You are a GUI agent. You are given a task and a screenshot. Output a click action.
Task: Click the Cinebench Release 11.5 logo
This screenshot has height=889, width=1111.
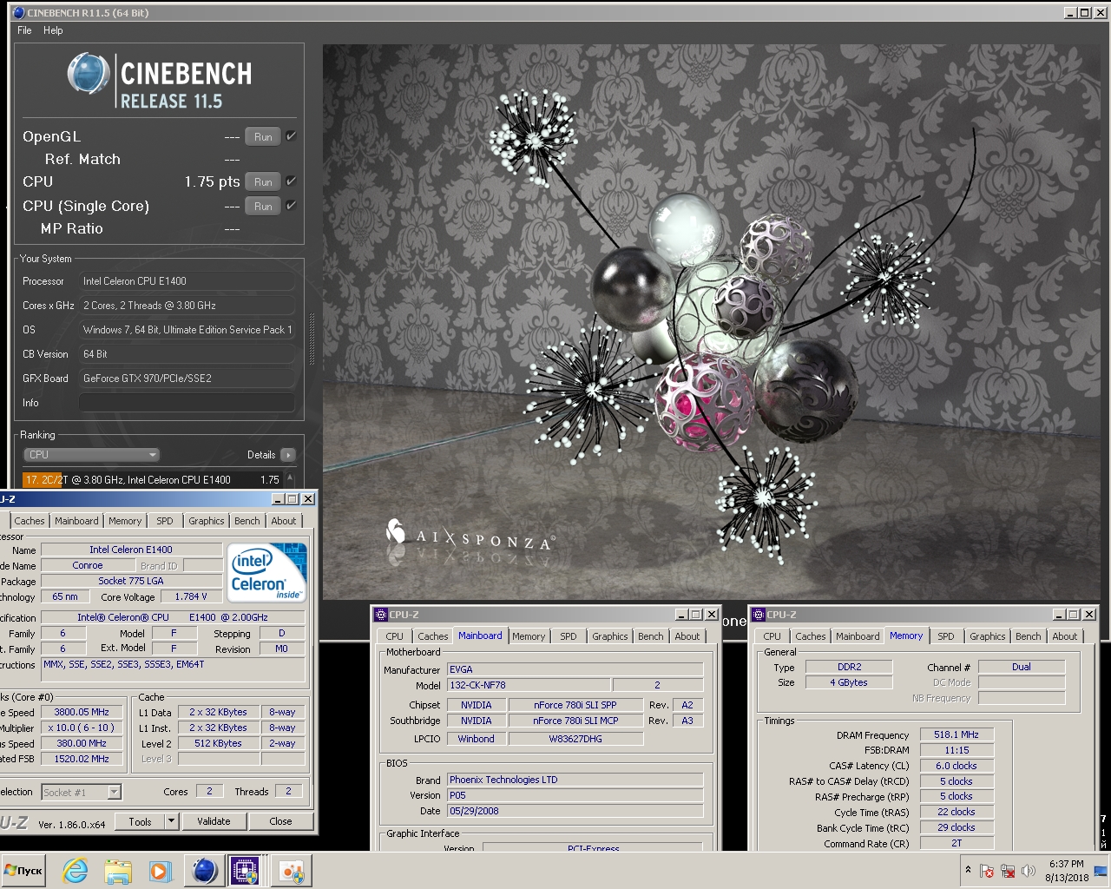[160, 81]
